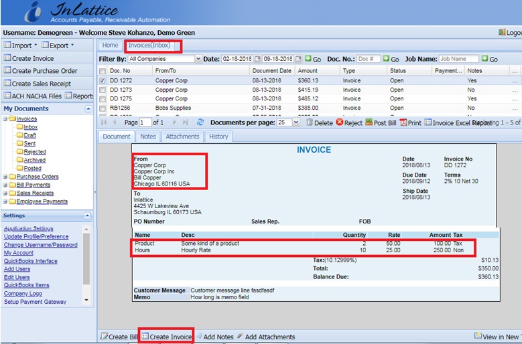
Task: Click Create Invoice in bottom toolbar
Action: pyautogui.click(x=167, y=337)
